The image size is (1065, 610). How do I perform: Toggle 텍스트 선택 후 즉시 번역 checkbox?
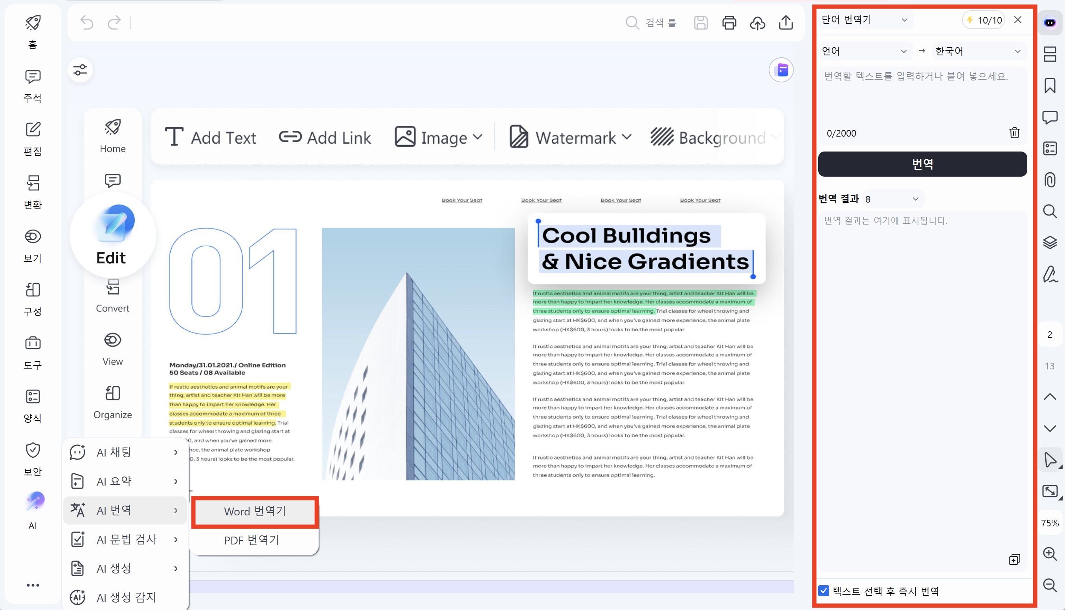point(823,591)
